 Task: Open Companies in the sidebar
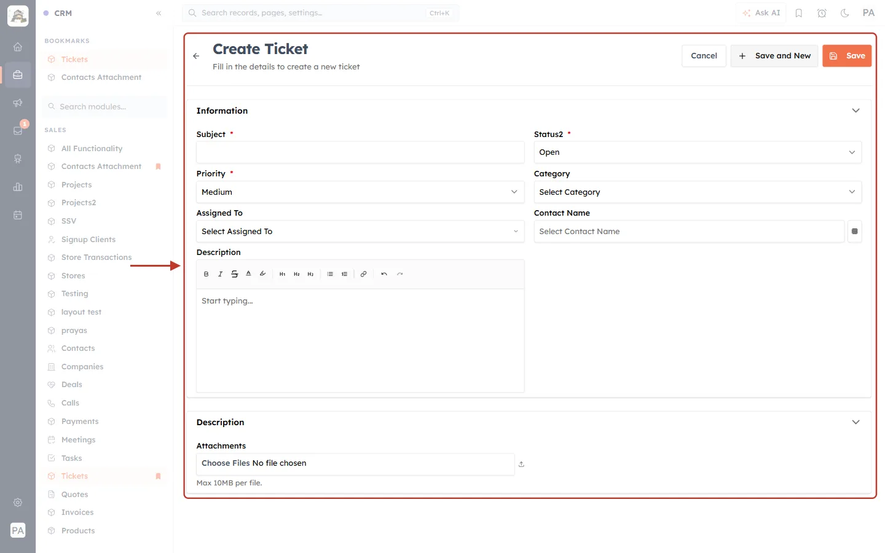click(82, 367)
